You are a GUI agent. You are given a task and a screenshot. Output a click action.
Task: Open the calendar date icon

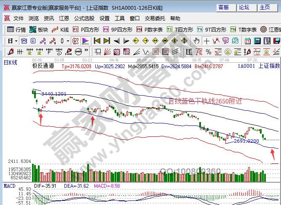coord(248,41)
